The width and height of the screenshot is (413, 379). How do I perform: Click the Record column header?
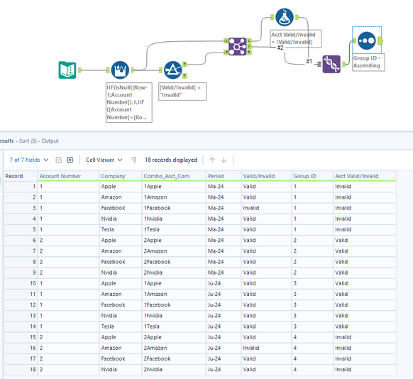(x=21, y=176)
